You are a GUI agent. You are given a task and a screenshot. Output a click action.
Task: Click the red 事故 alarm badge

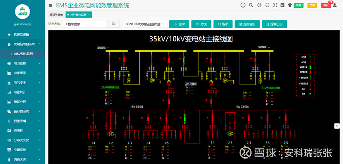tap(326, 5)
